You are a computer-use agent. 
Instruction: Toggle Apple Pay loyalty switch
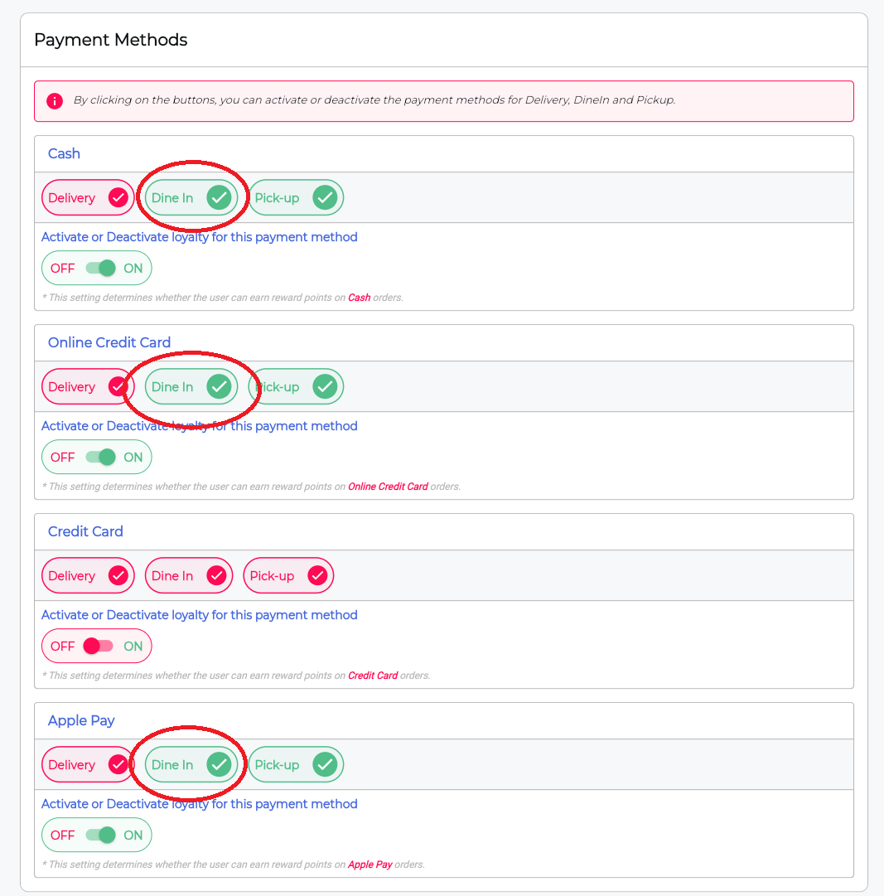100,835
